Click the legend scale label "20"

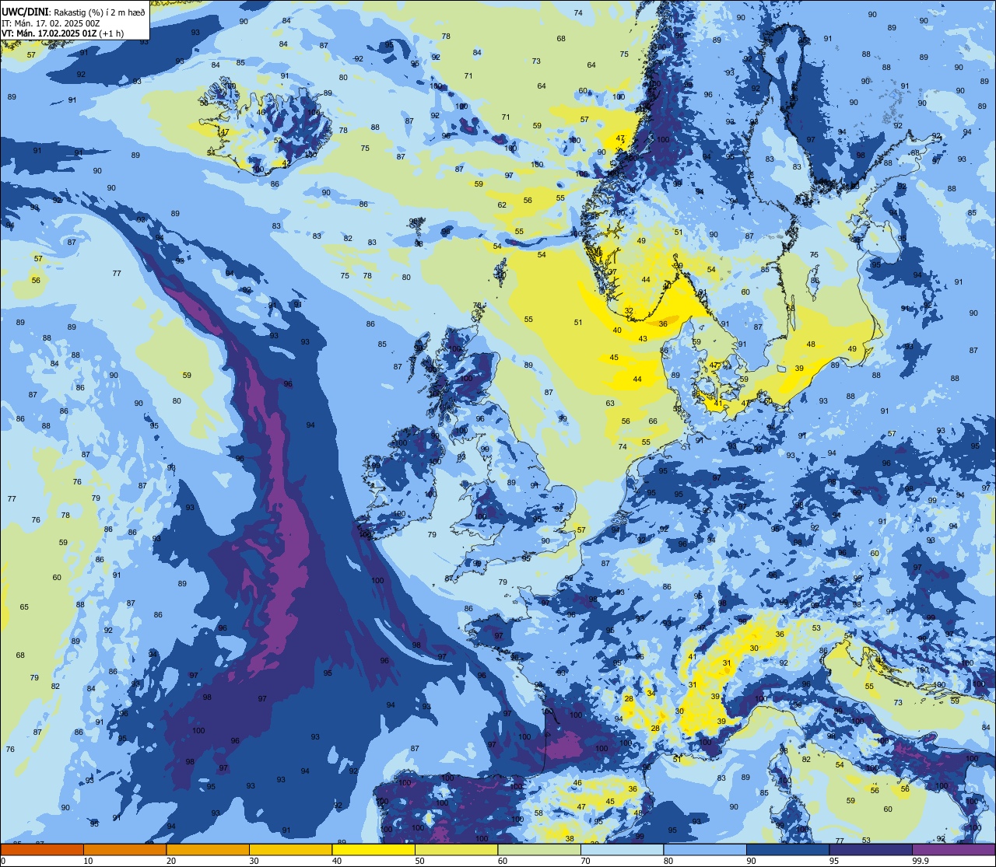[171, 861]
